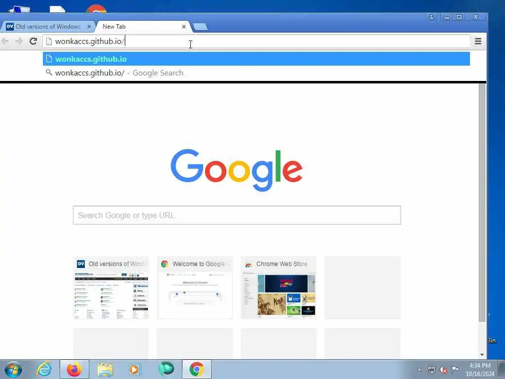This screenshot has width=505, height=379.
Task: Launch Internet Explorer from taskbar
Action: click(44, 369)
